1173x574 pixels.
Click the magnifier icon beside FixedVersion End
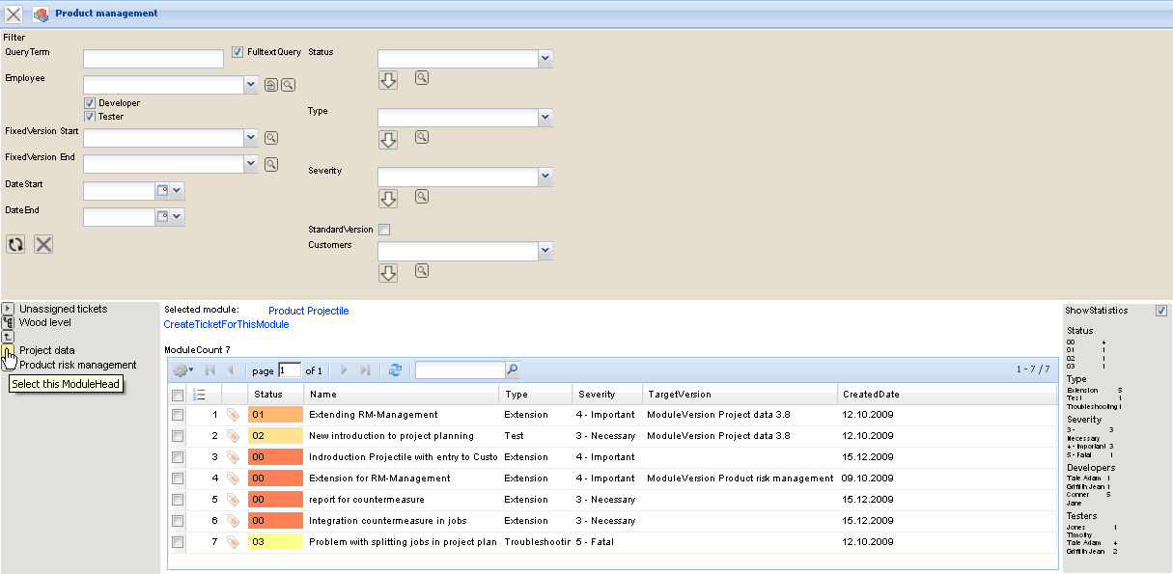click(x=271, y=164)
